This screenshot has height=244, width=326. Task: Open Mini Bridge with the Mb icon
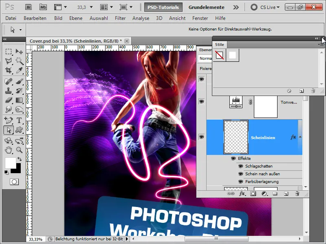point(43,7)
